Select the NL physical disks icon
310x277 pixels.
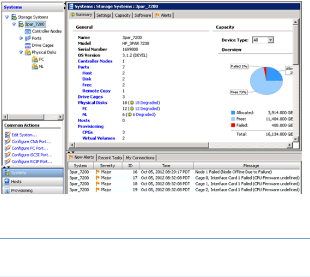pos(35,66)
